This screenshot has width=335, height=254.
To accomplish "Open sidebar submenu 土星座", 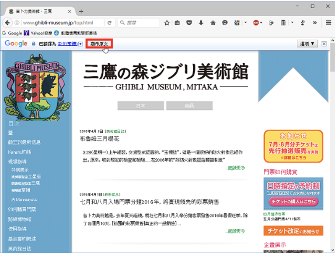I will [x=26, y=177].
